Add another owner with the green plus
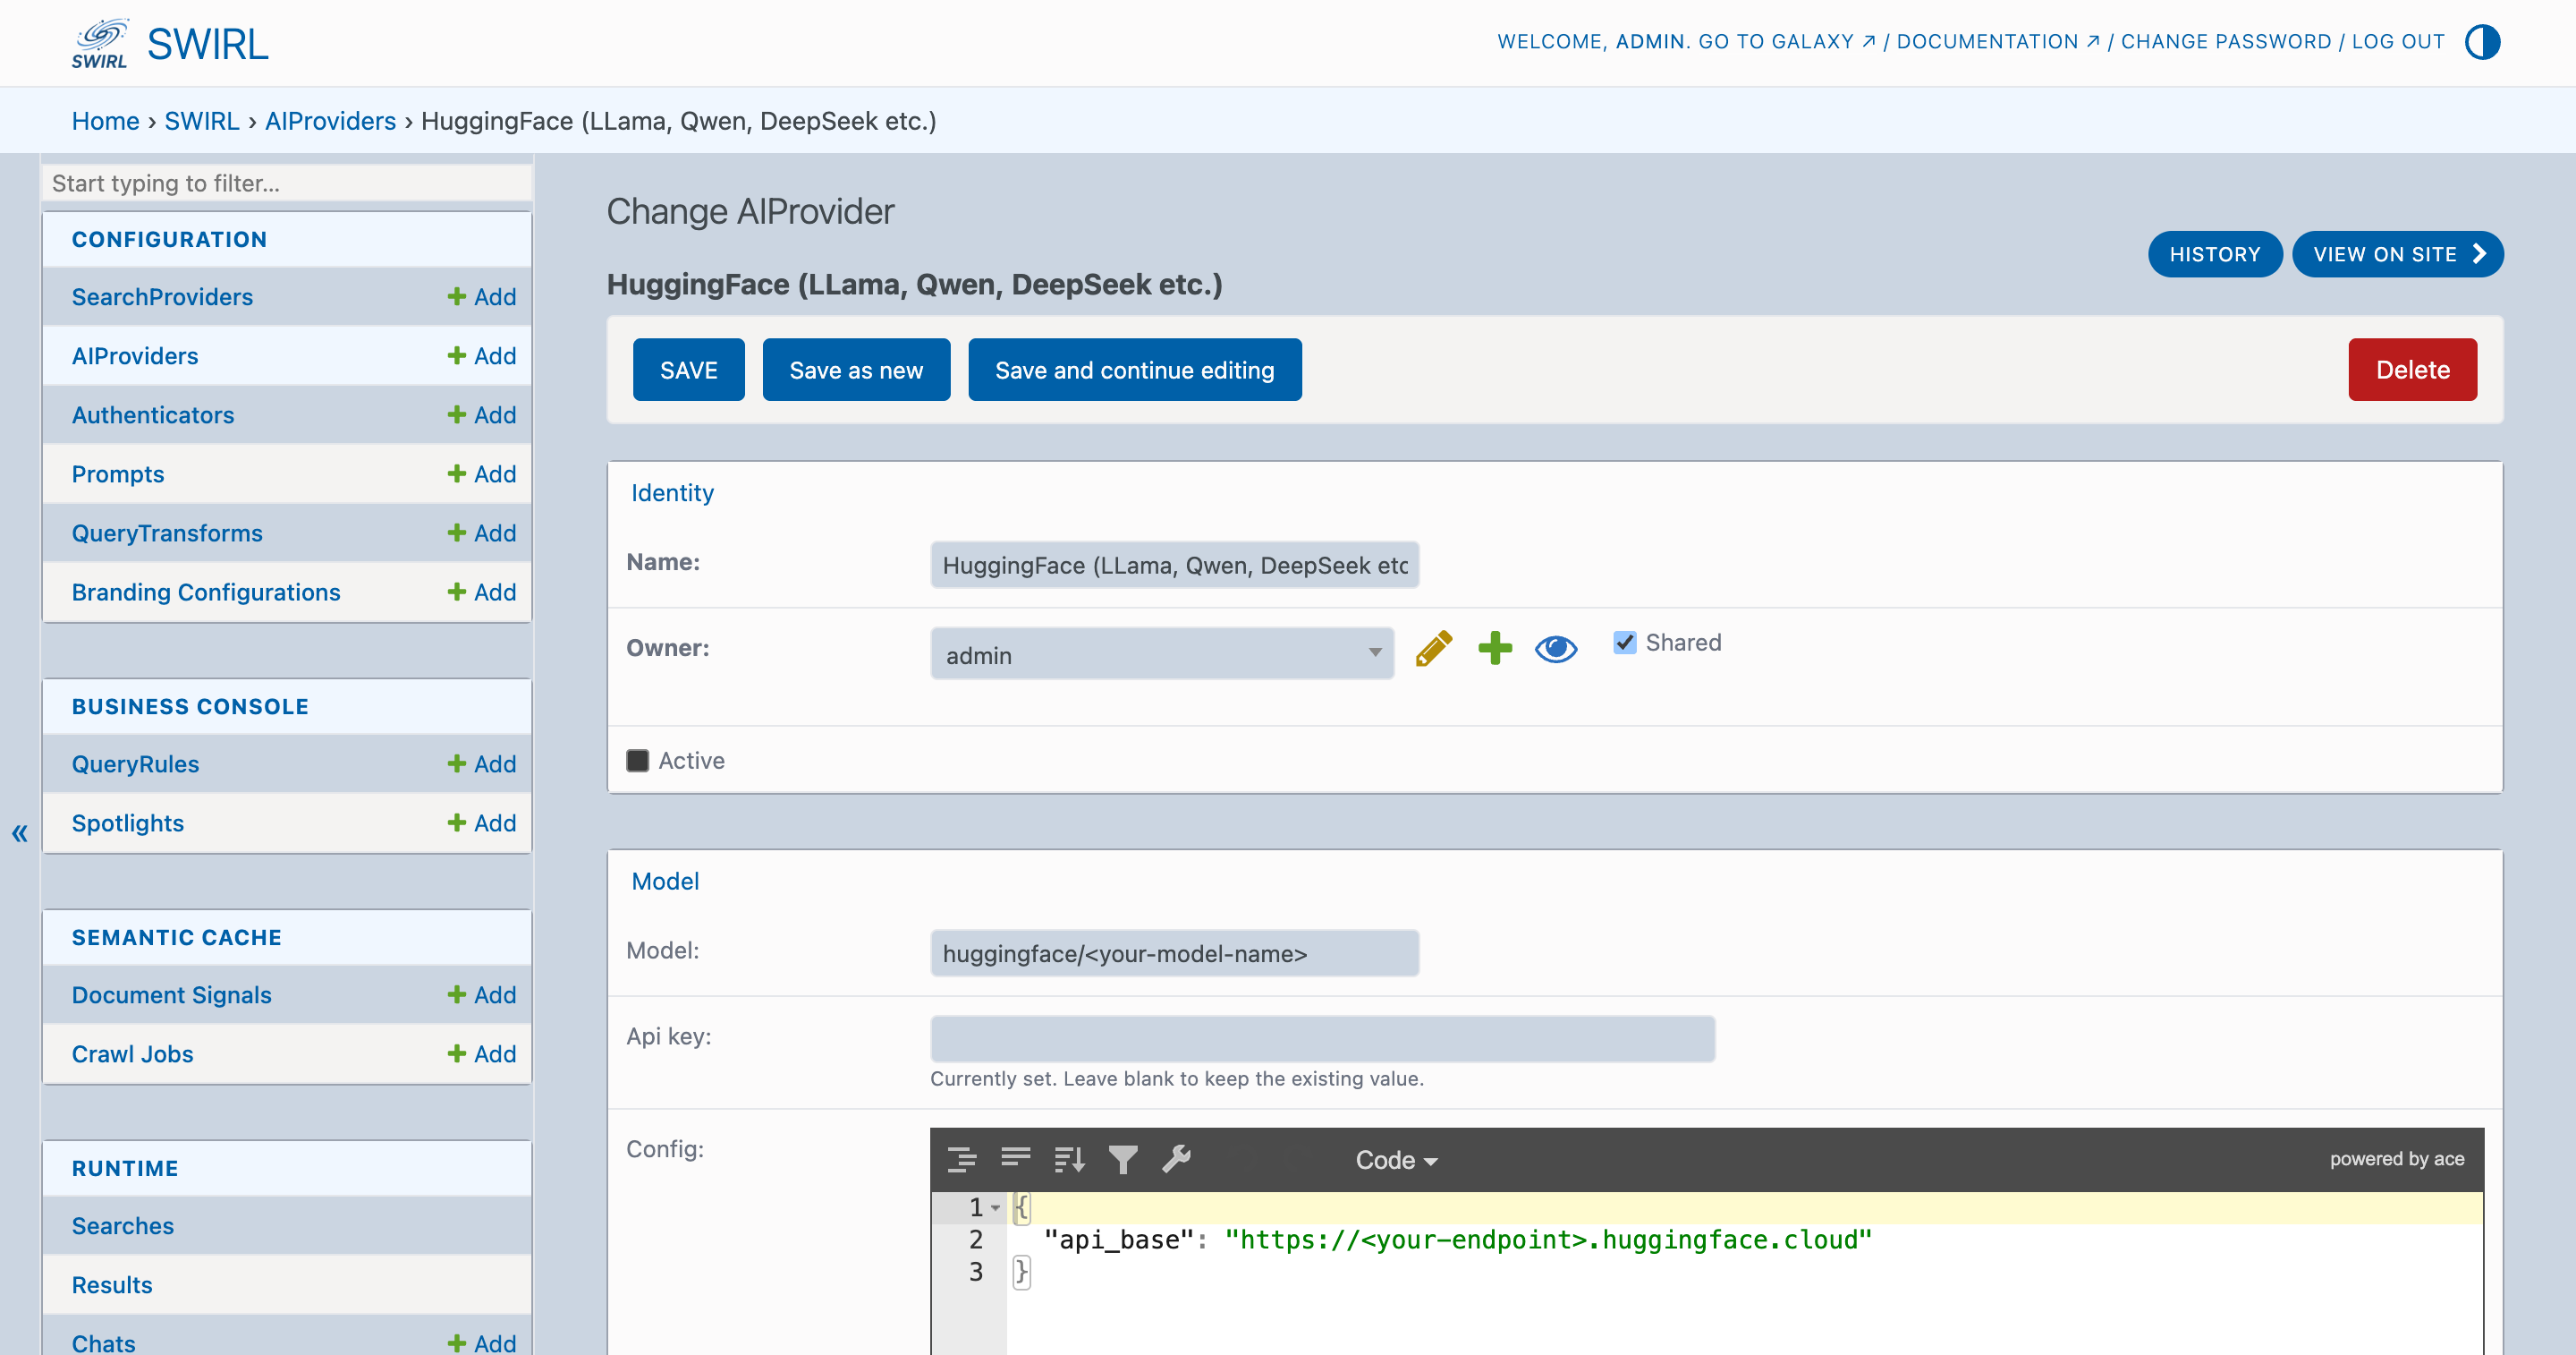Image resolution: width=2576 pixels, height=1355 pixels. 1495,649
